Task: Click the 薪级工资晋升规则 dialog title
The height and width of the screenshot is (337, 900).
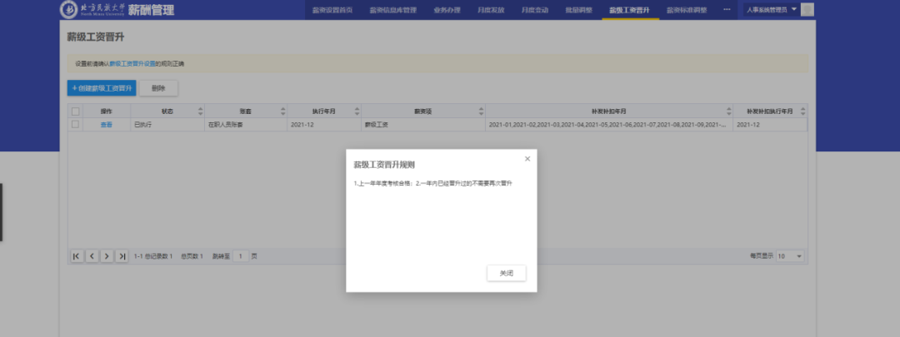Action: [384, 165]
